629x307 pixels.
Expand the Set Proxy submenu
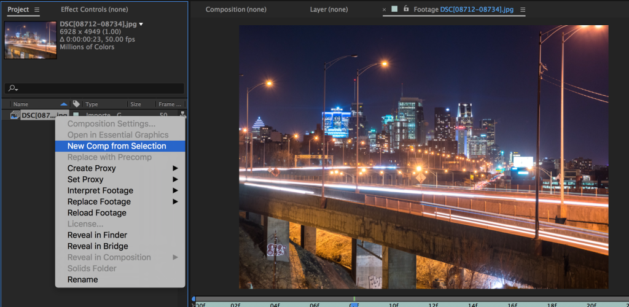(x=175, y=179)
